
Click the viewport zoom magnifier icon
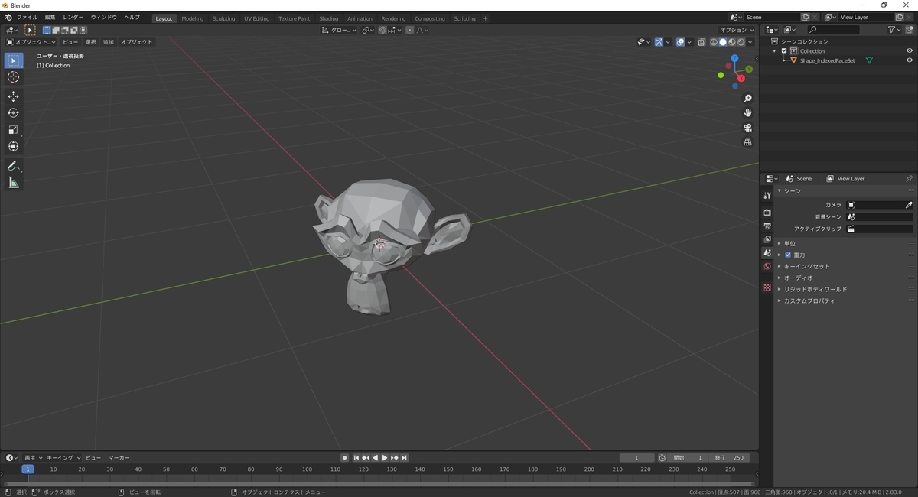point(748,99)
